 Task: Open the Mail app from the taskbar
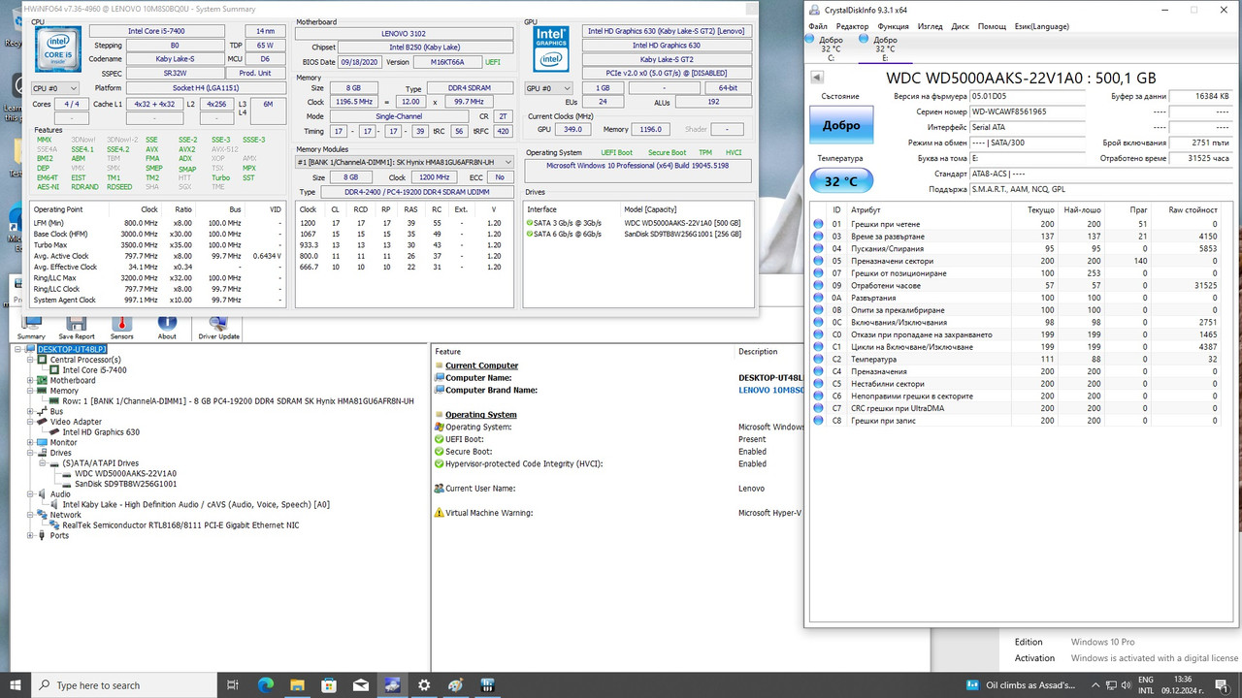(360, 684)
